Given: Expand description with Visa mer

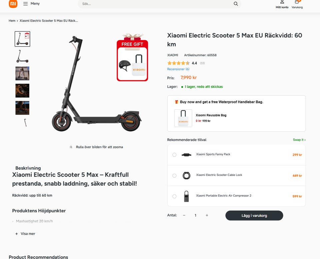Looking at the screenshot, I should pos(25,234).
